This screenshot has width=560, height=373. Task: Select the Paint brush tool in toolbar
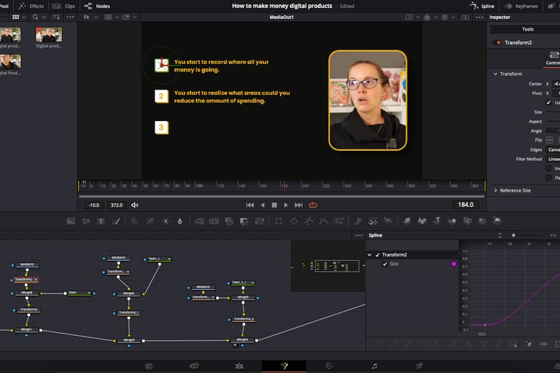pos(116,221)
